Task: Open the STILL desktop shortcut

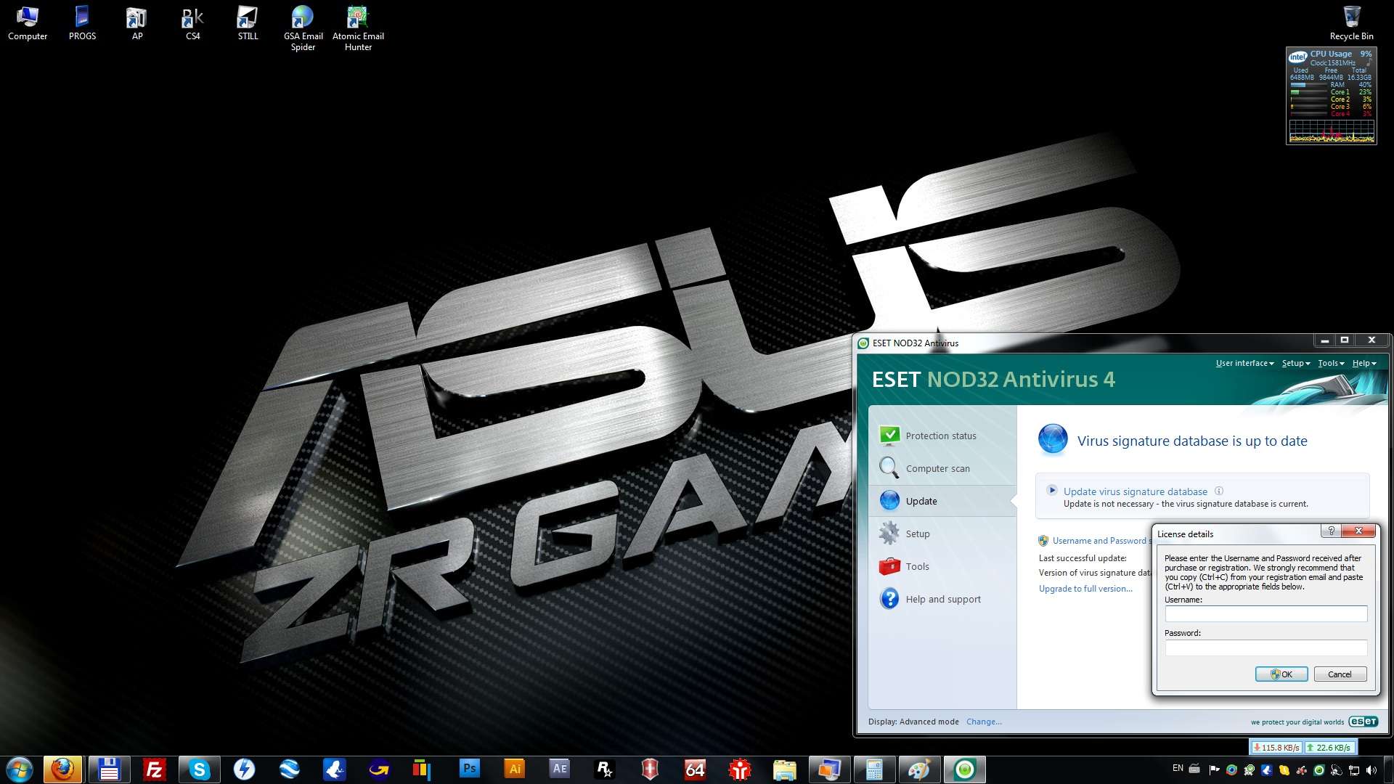Action: (x=248, y=23)
